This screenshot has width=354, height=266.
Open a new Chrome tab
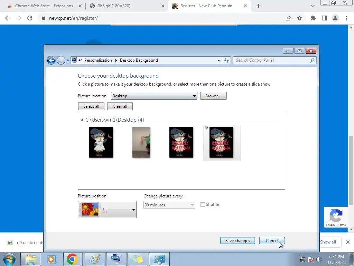pyautogui.click(x=259, y=6)
